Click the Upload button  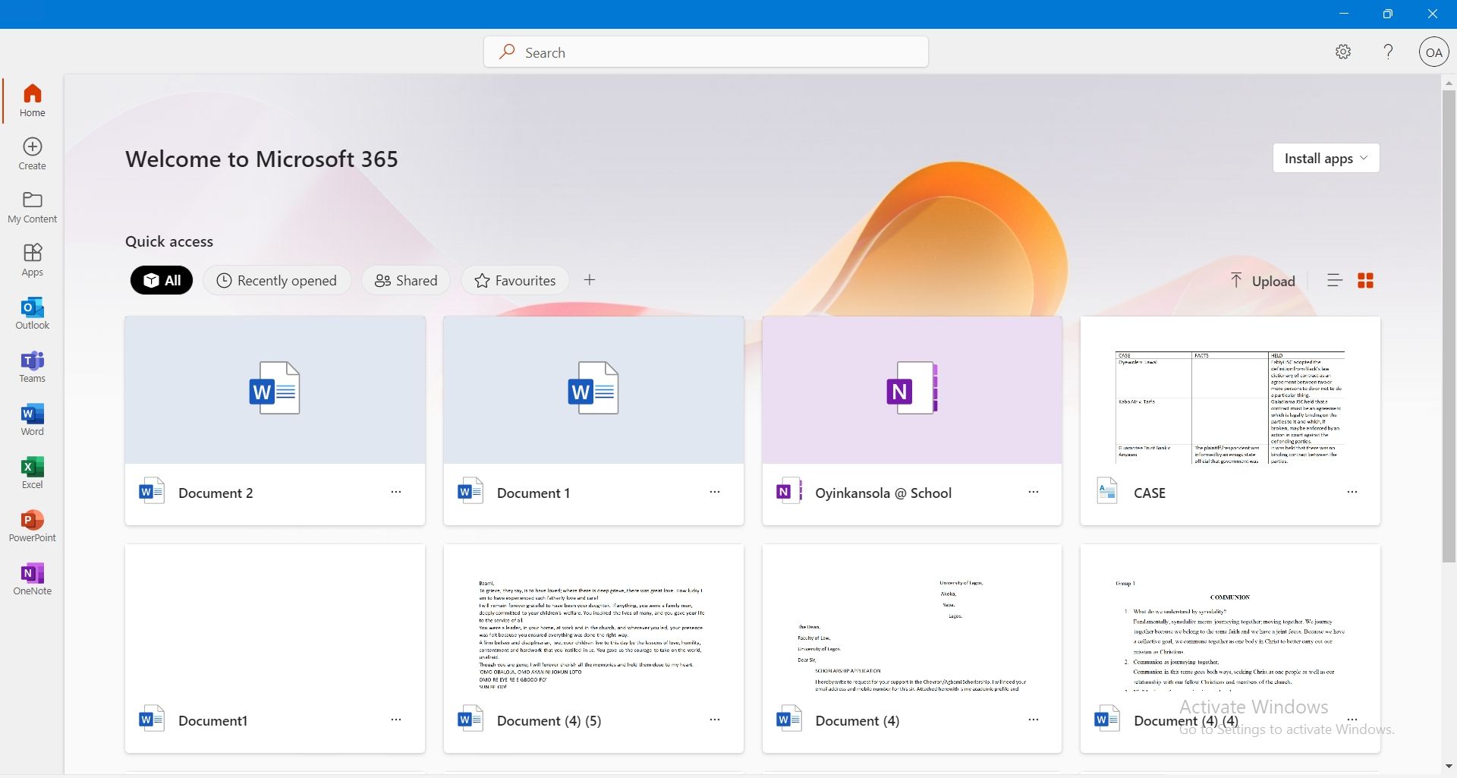click(1263, 281)
